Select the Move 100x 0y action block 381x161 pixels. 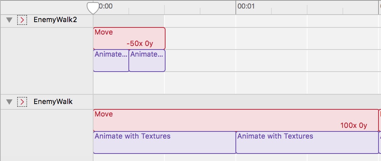tap(235, 120)
